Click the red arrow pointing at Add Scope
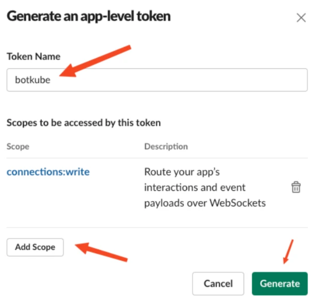Viewport: 317px width, 301px height. tap(101, 252)
